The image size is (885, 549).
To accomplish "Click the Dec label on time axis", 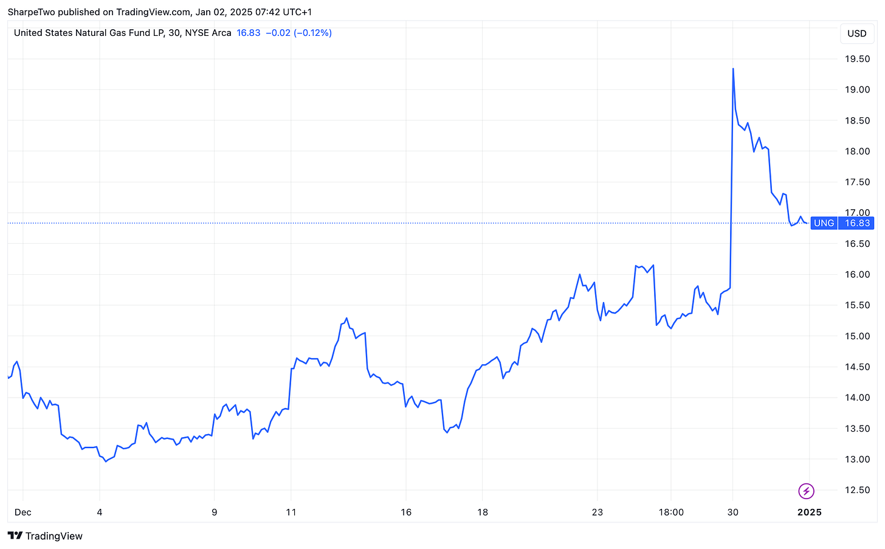I will click(x=23, y=512).
